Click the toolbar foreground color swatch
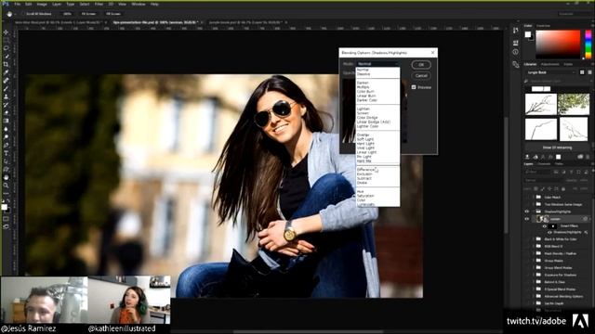This screenshot has height=334, width=595. click(4, 207)
